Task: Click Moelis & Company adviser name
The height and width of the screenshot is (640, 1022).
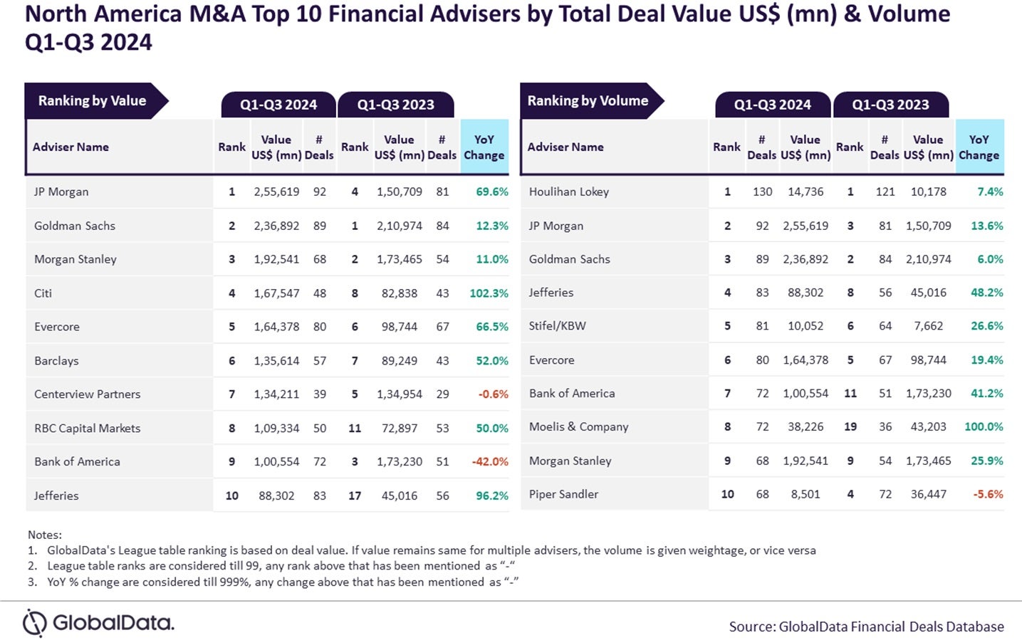Action: coord(578,427)
